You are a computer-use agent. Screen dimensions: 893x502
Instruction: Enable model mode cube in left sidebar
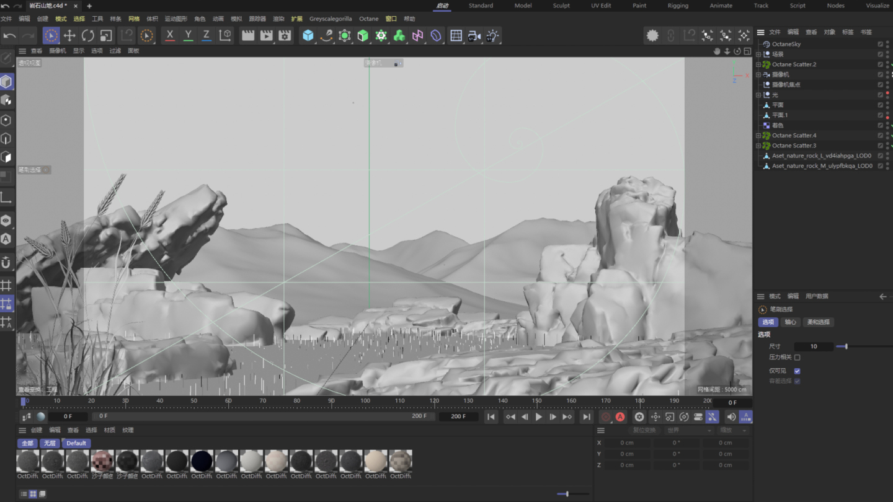(x=6, y=82)
